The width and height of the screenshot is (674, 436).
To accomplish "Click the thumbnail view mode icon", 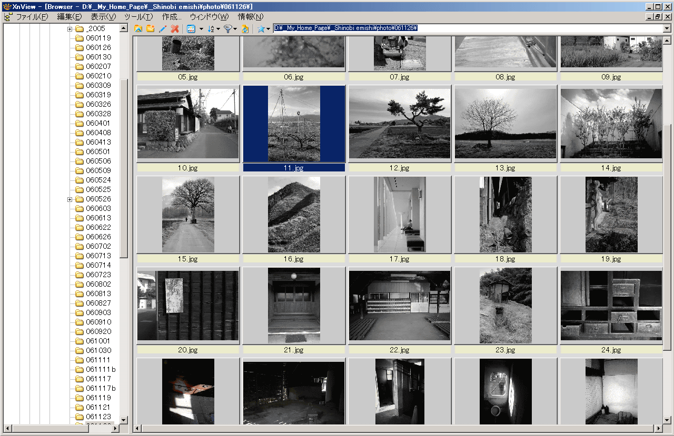I will point(191,28).
